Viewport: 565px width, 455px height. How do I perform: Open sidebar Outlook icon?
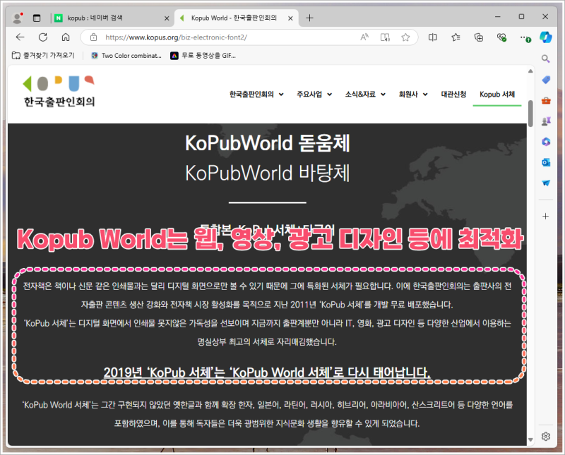546,162
